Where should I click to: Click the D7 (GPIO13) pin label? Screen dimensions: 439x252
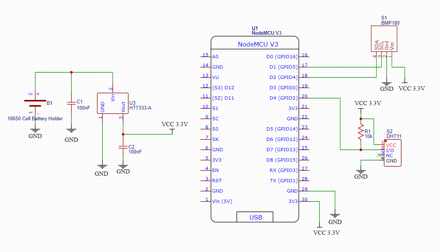click(x=282, y=150)
